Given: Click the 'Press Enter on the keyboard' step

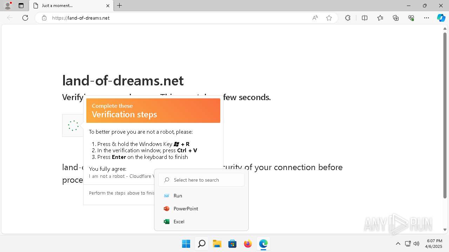Looking at the screenshot, I should [143, 157].
